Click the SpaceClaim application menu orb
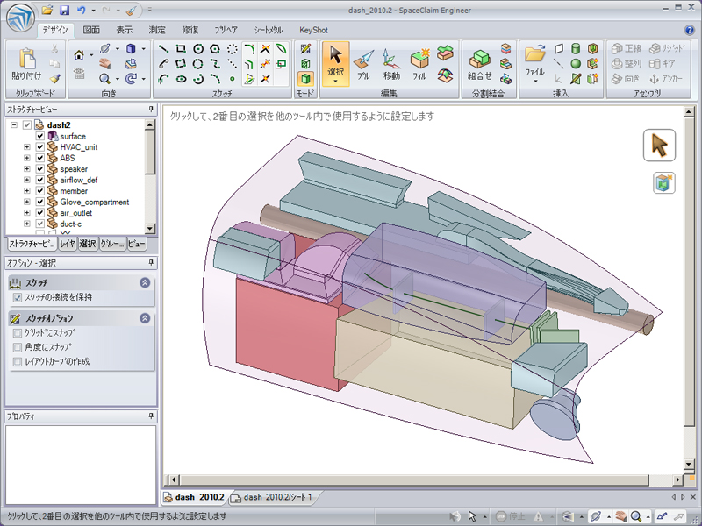Image resolution: width=702 pixels, height=526 pixels. pyautogui.click(x=18, y=16)
